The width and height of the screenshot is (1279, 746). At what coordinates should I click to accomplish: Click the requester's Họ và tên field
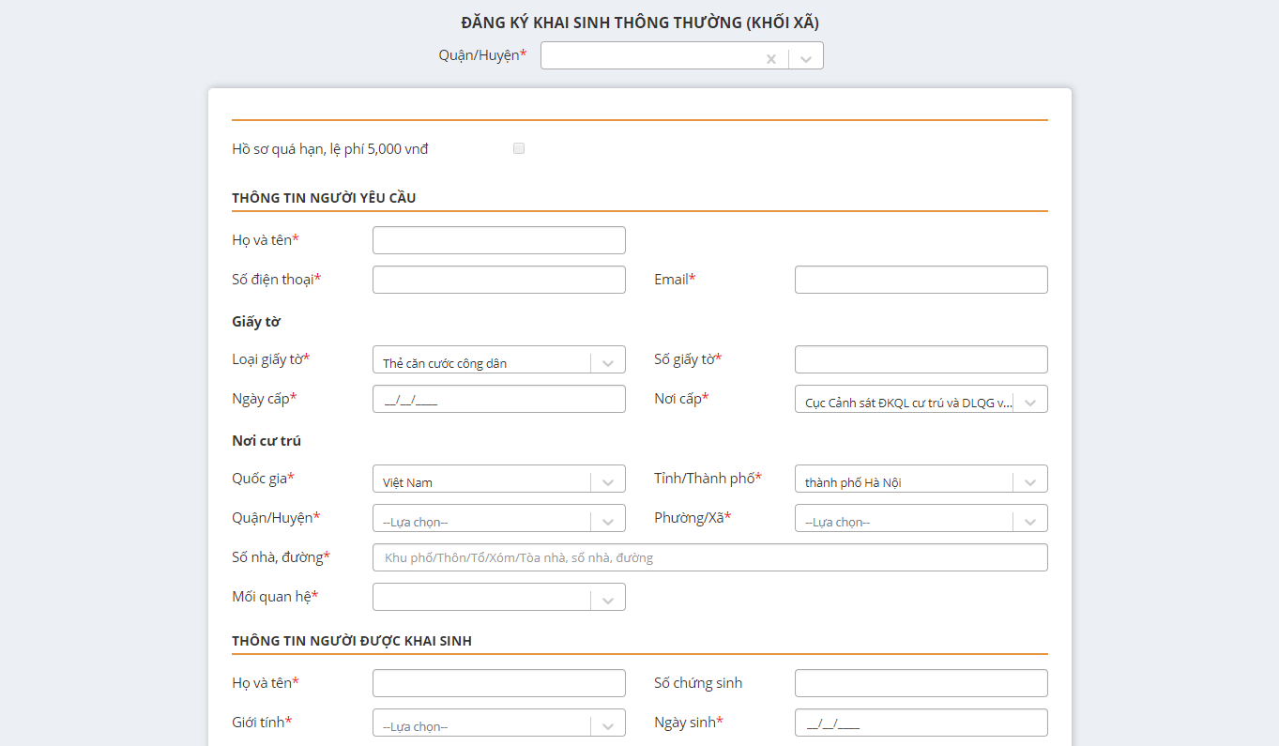[498, 240]
